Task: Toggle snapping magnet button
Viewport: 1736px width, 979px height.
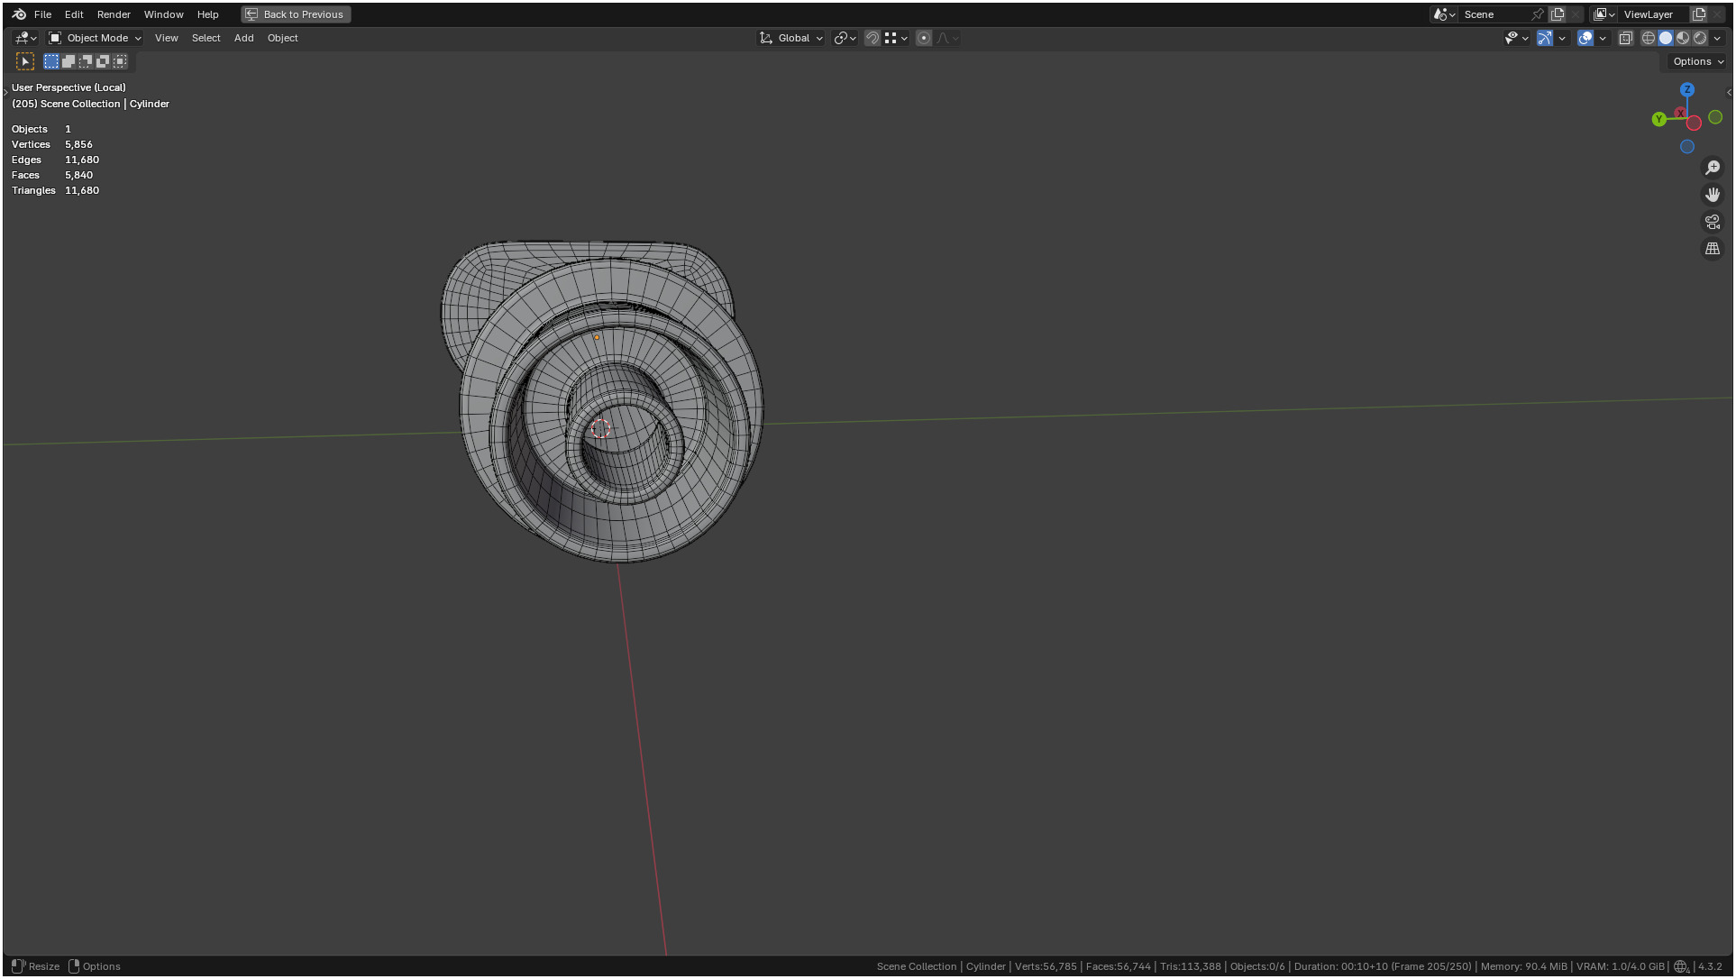Action: point(873,38)
